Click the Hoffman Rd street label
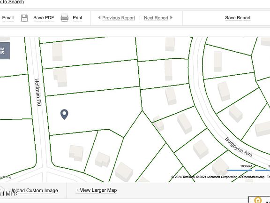This screenshot has width=270, height=203. [x=38, y=92]
